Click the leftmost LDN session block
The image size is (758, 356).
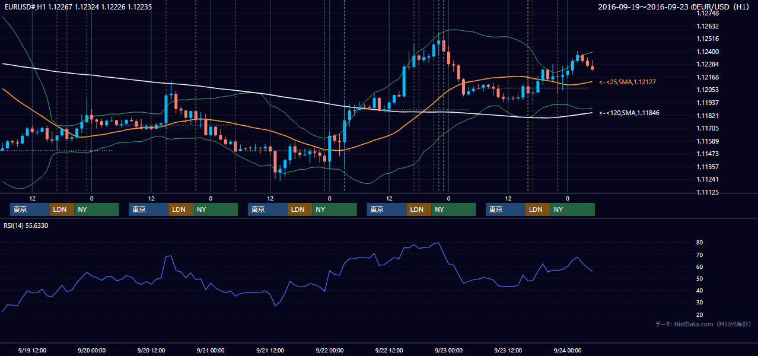(x=62, y=209)
